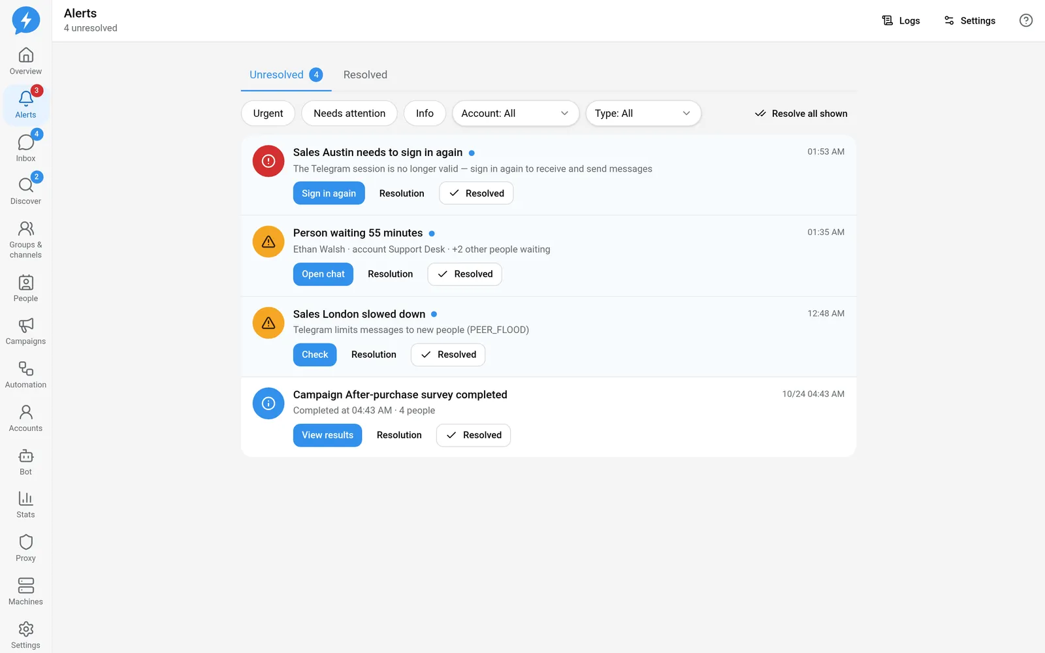Click the help question mark icon
1045x653 pixels.
click(1026, 21)
